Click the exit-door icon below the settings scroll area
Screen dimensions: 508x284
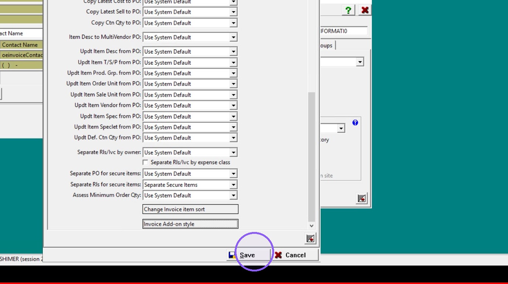pos(311,239)
